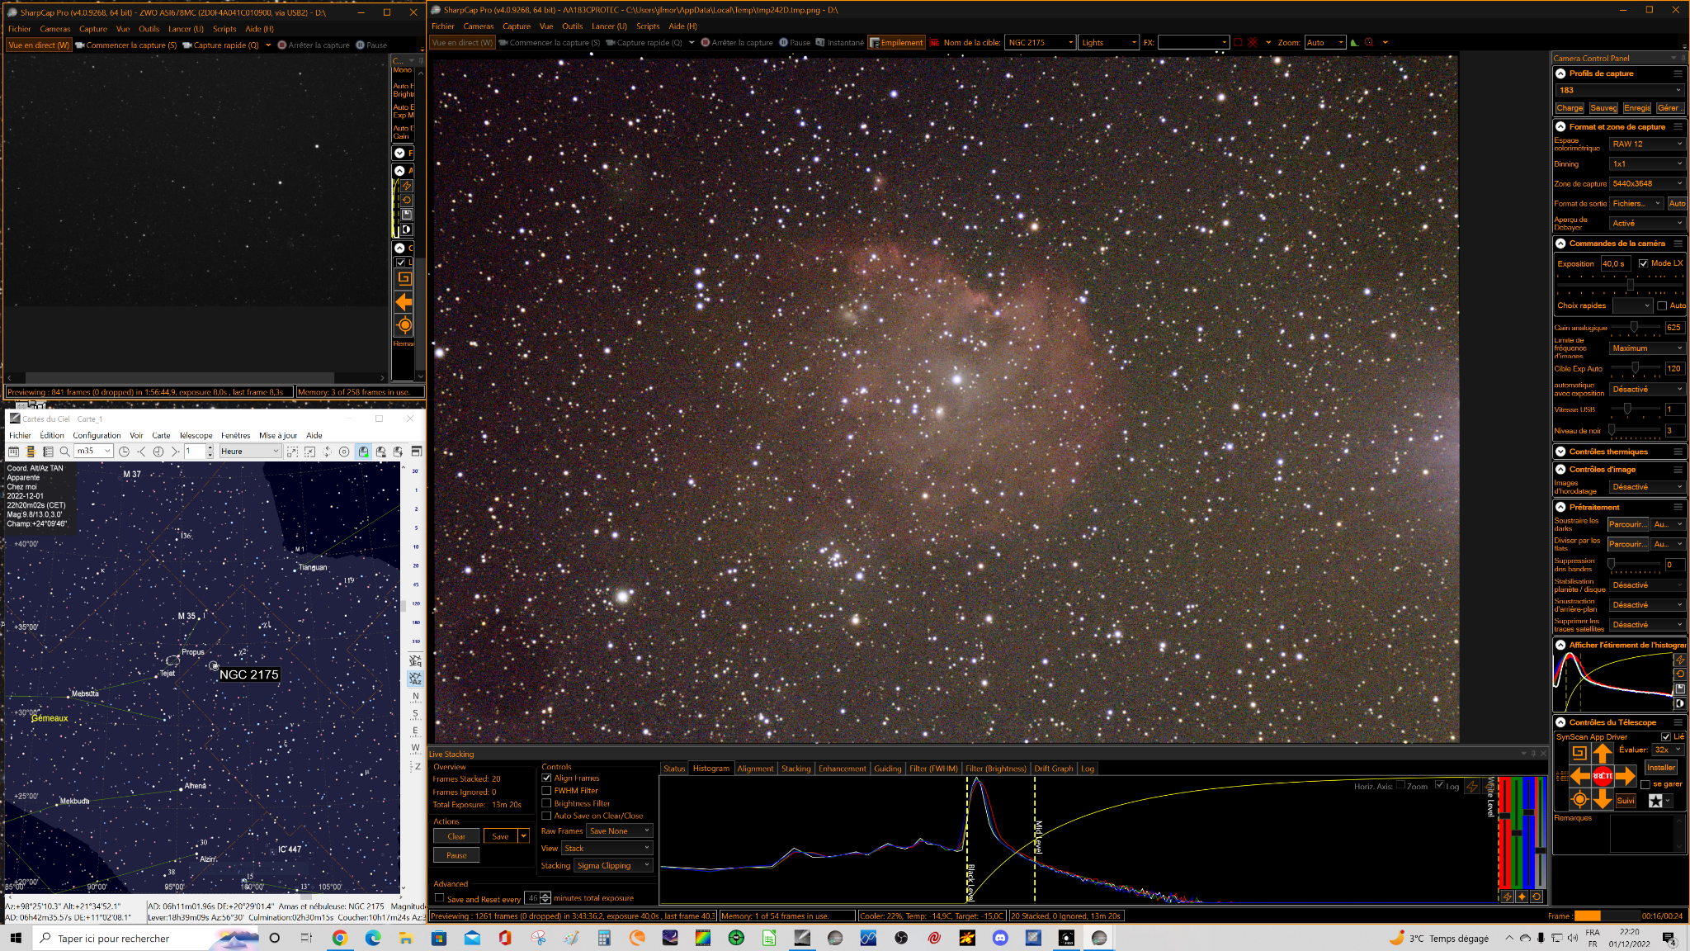Slew telescope right with the right arrow
The height and width of the screenshot is (951, 1690).
point(1626,776)
